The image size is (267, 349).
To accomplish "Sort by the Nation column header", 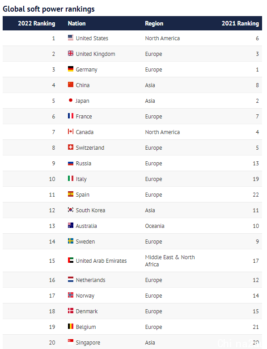I will (x=76, y=23).
